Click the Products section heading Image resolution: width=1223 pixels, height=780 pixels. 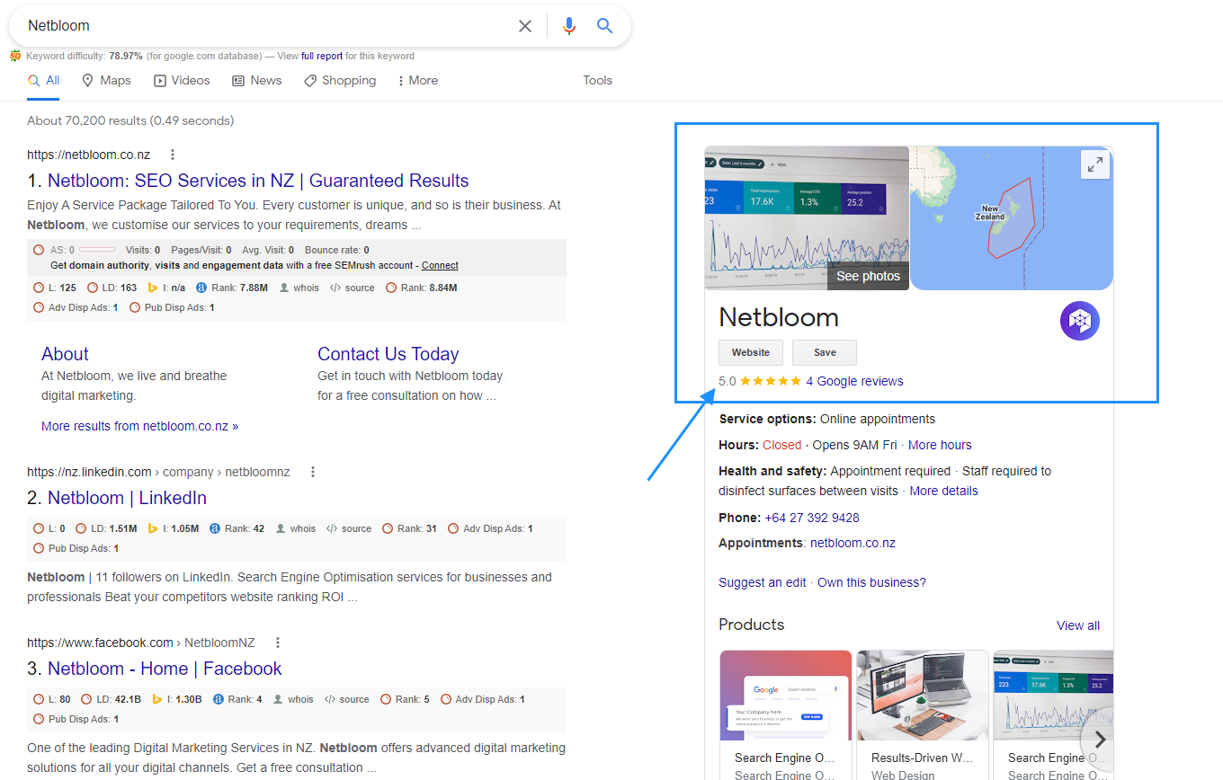coord(752,625)
